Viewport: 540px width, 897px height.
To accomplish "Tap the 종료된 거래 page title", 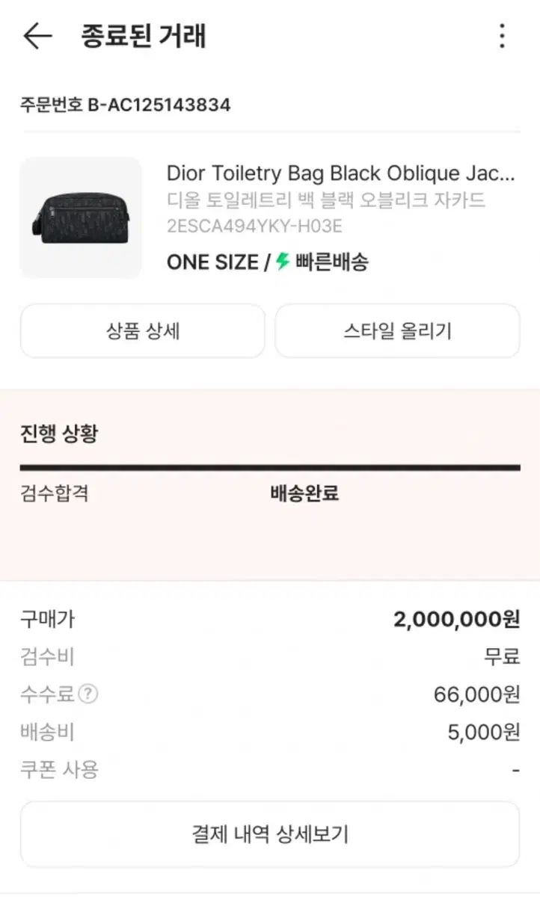I will click(x=144, y=36).
